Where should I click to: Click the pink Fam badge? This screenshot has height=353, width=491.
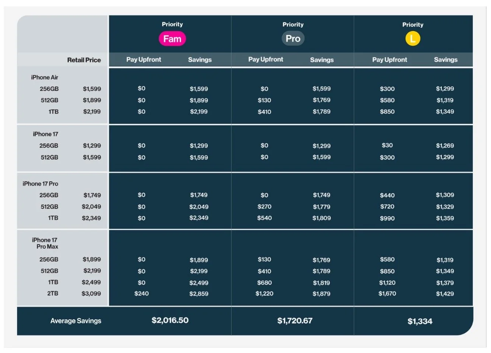tap(172, 39)
